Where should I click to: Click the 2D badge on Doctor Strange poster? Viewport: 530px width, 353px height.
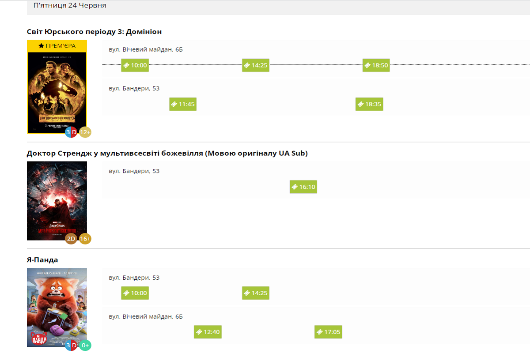click(x=71, y=239)
